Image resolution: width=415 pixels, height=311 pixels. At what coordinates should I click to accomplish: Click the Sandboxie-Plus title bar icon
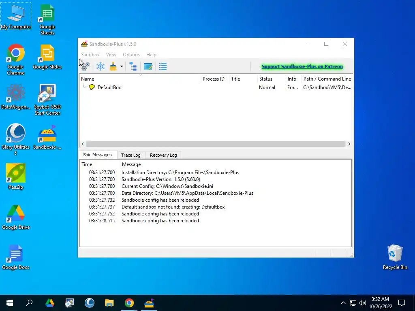click(x=84, y=44)
